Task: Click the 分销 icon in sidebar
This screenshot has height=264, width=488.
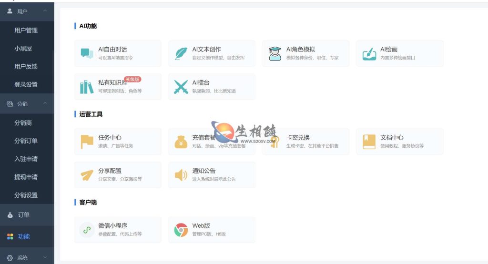Action: click(x=10, y=104)
